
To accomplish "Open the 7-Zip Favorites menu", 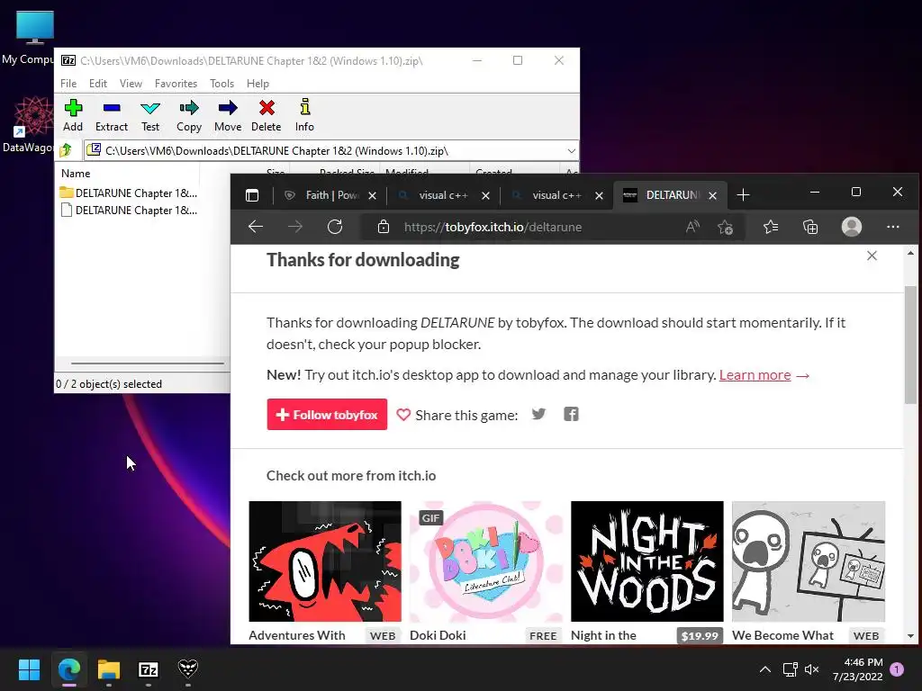I will click(x=176, y=84).
